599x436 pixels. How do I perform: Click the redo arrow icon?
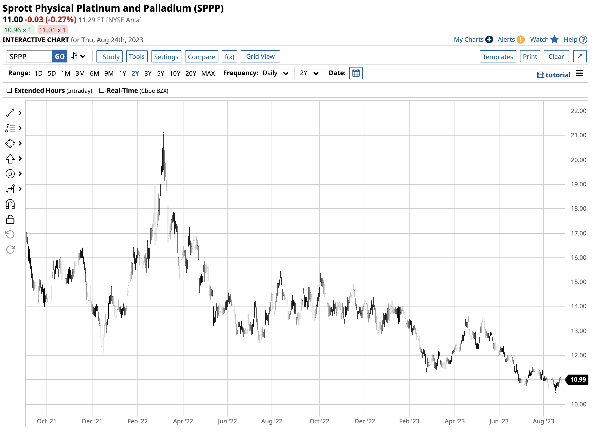click(10, 250)
